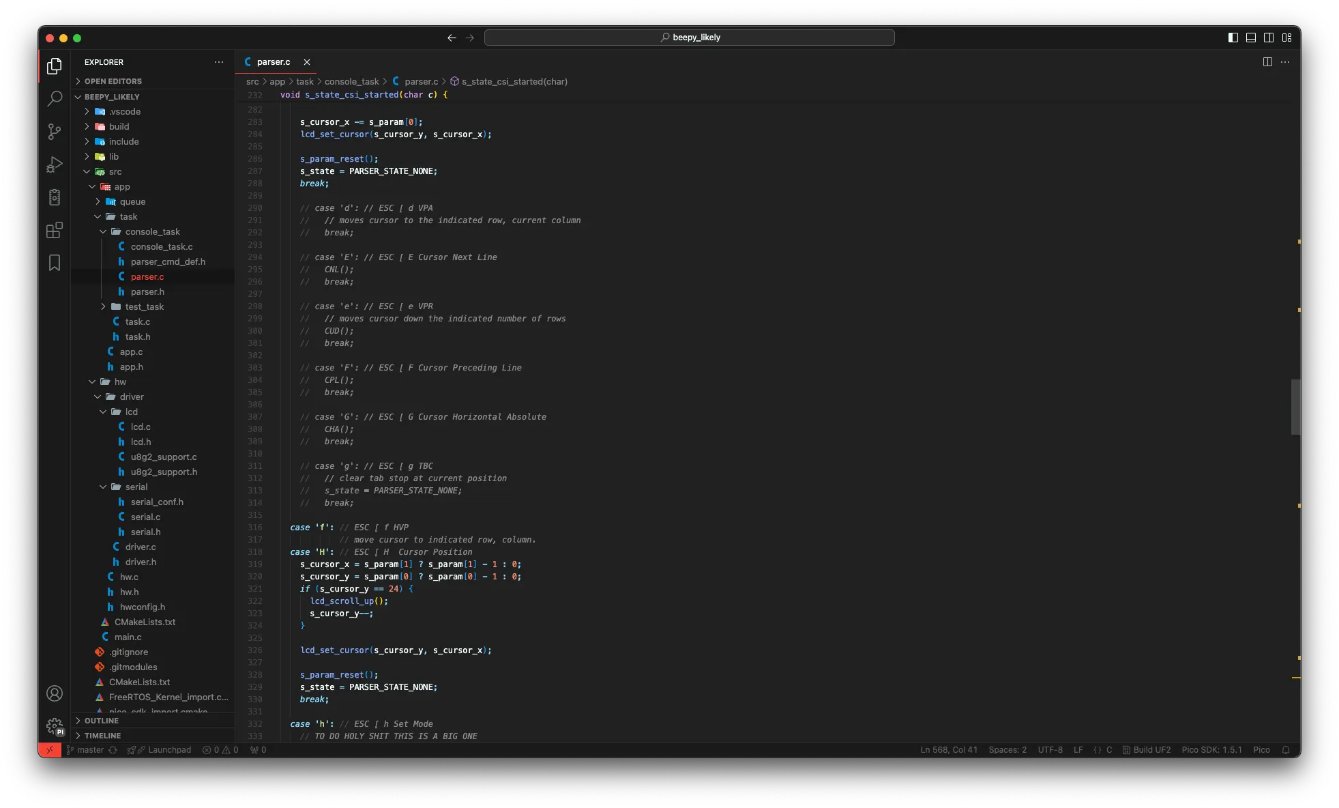Click the Build UF2 status button
This screenshot has height=808, width=1339.
coord(1147,750)
